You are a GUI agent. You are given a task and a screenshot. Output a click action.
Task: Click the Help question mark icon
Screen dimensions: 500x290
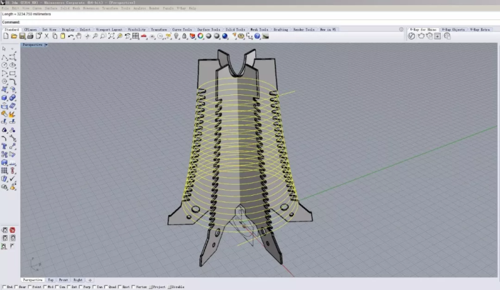(x=257, y=36)
